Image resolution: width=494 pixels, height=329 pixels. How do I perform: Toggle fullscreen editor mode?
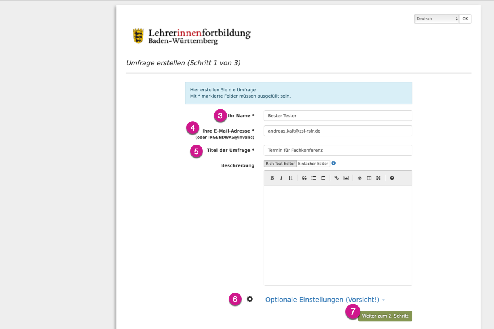coord(378,178)
